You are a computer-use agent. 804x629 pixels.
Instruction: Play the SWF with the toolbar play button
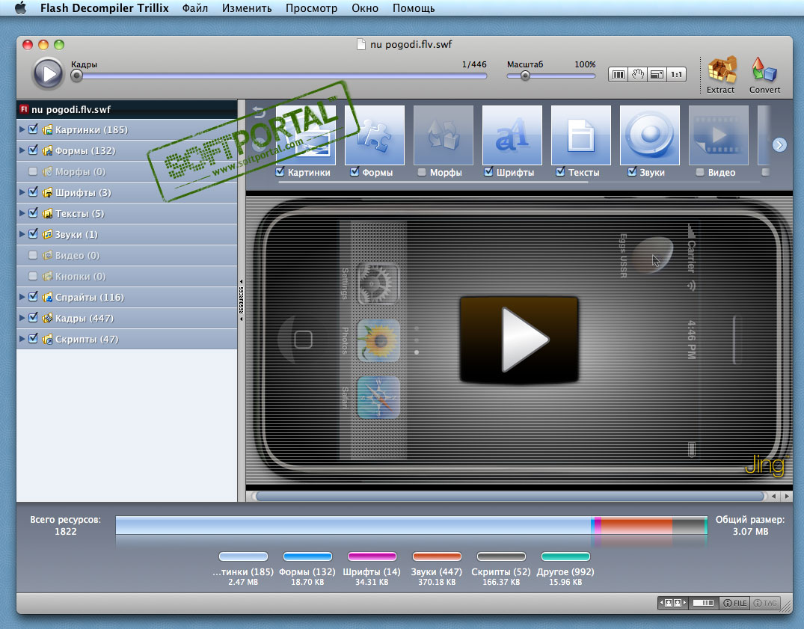[x=48, y=74]
